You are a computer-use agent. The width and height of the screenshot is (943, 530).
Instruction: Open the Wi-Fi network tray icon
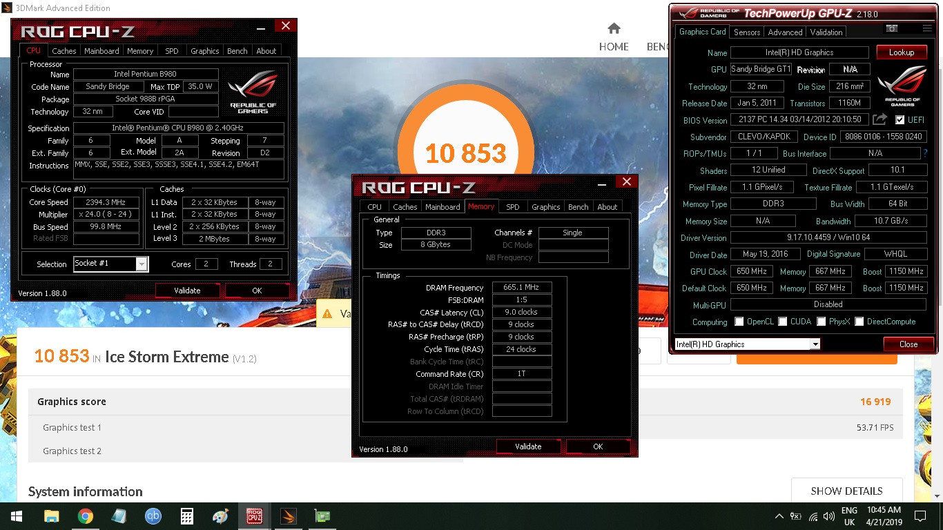813,516
